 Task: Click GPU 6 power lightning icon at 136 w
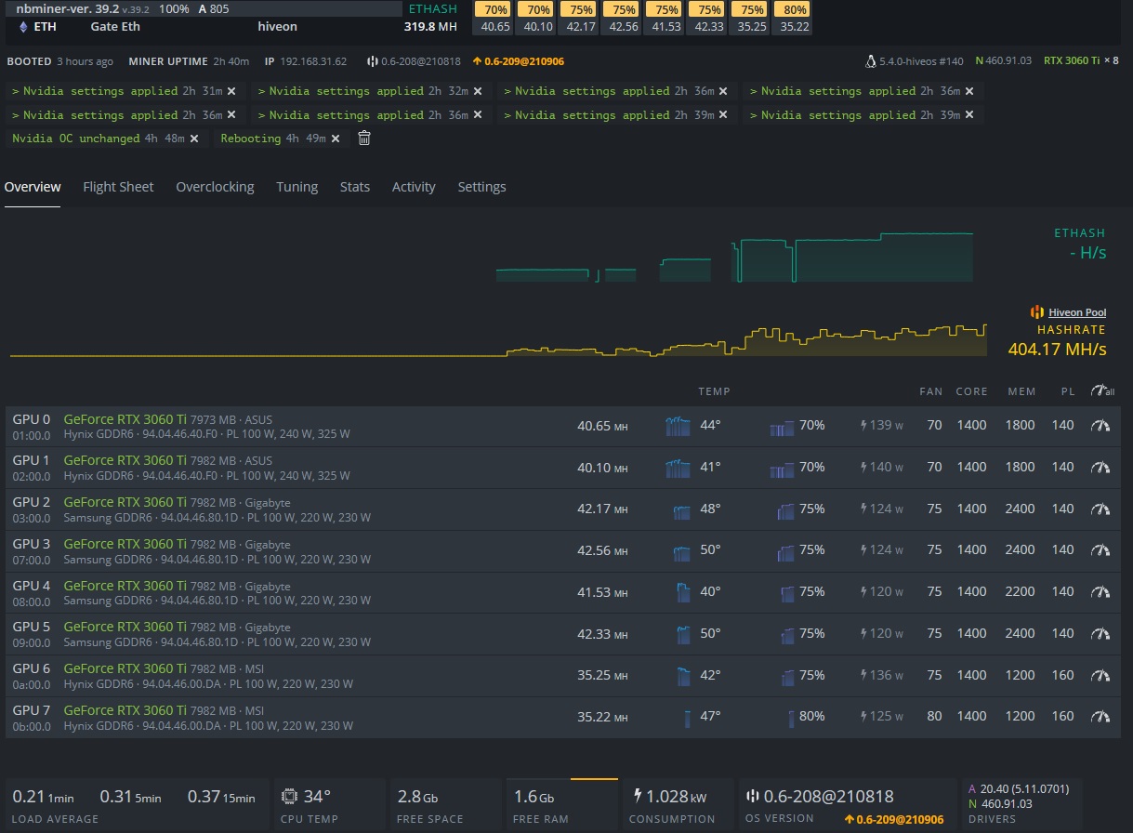tap(864, 675)
